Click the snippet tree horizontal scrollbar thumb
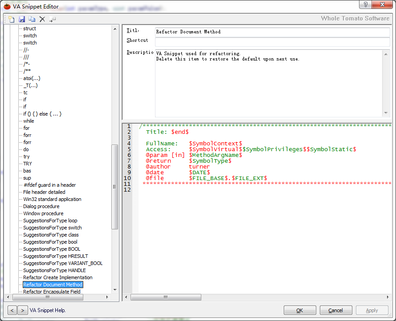This screenshot has width=396, height=321. (x=48, y=297)
